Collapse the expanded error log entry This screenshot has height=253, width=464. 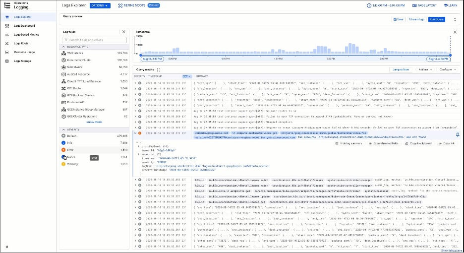135,133
